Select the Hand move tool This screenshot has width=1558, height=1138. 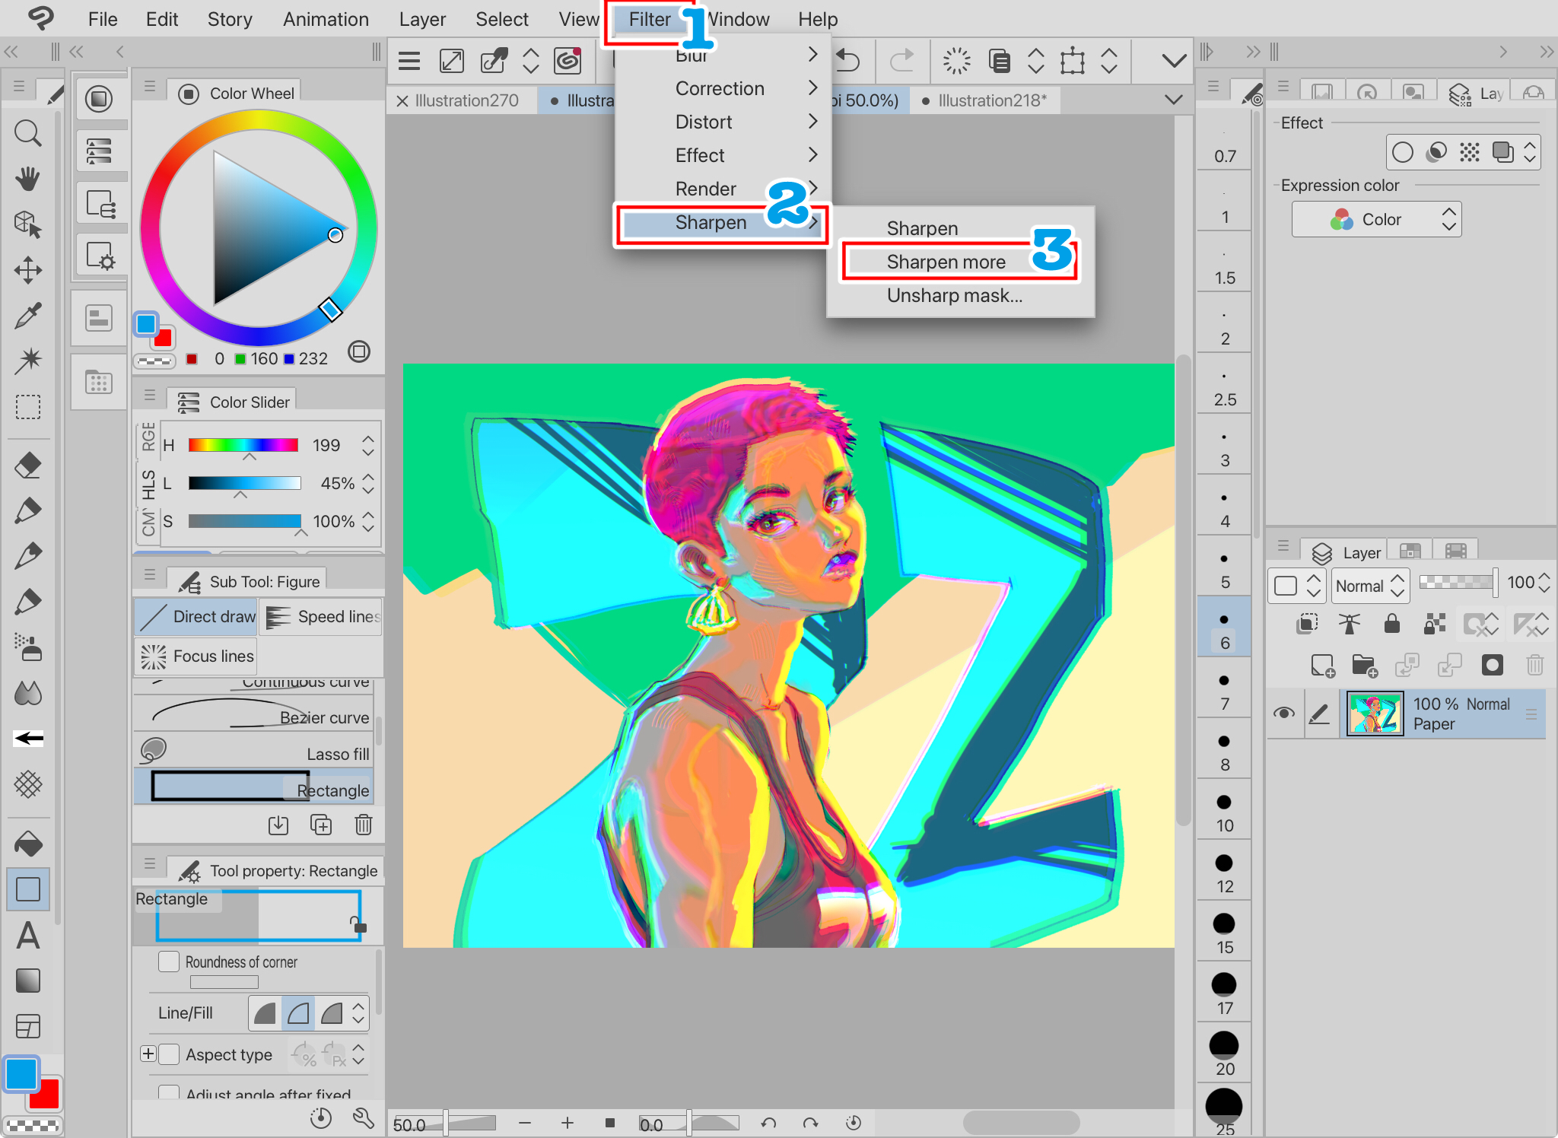(28, 180)
